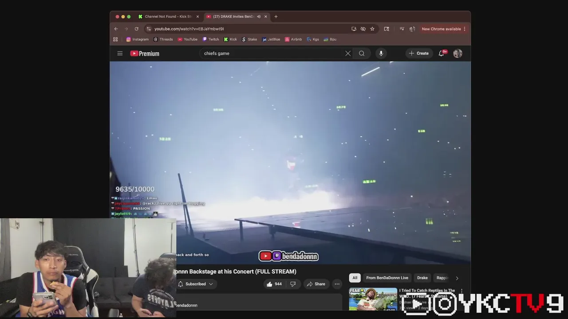Close the Channel Not Found tab
The width and height of the screenshot is (568, 319).
point(197,16)
